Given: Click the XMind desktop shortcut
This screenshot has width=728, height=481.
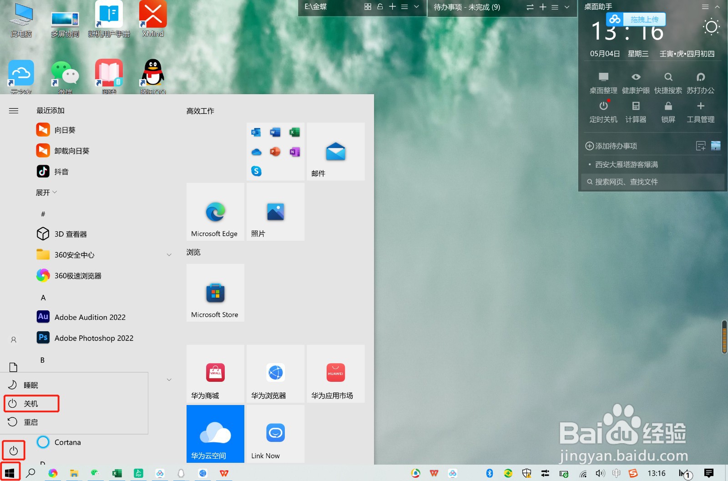Looking at the screenshot, I should [153, 19].
